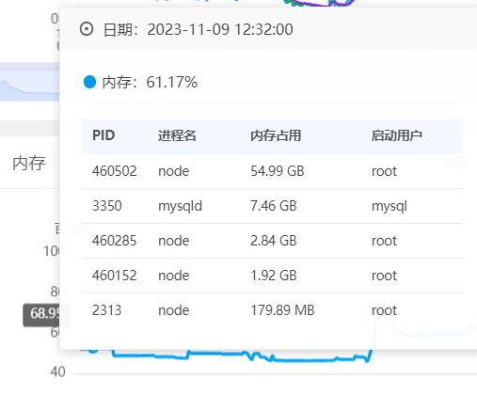Click the 内存: 61.17% reading

point(150,82)
